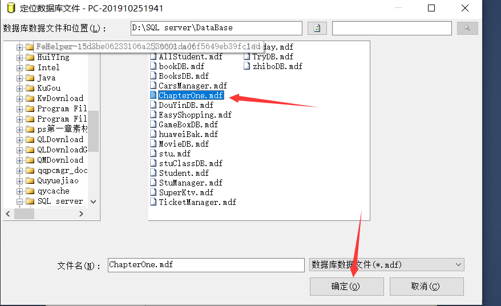The height and width of the screenshot is (306, 501).
Task: Close the 定位数据库文件 dialog window
Action: [x=465, y=8]
